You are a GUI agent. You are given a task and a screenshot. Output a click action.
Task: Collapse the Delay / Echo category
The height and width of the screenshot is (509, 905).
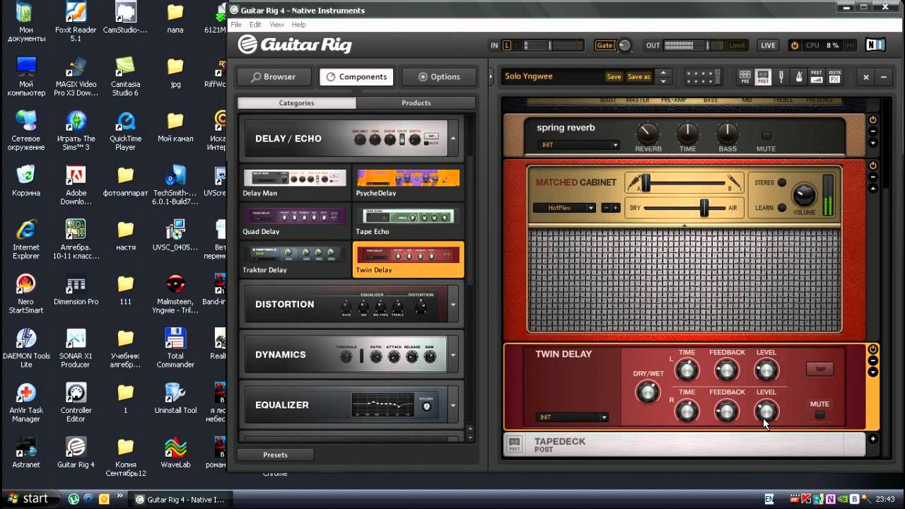tap(453, 139)
